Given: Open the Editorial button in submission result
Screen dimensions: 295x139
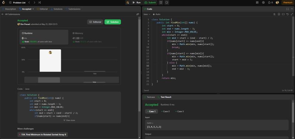Looking at the screenshot, I should [x=95, y=22].
